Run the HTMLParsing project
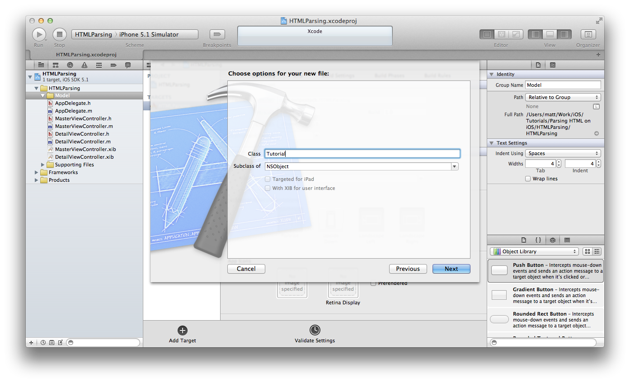The height and width of the screenshot is (383, 630). pos(39,34)
